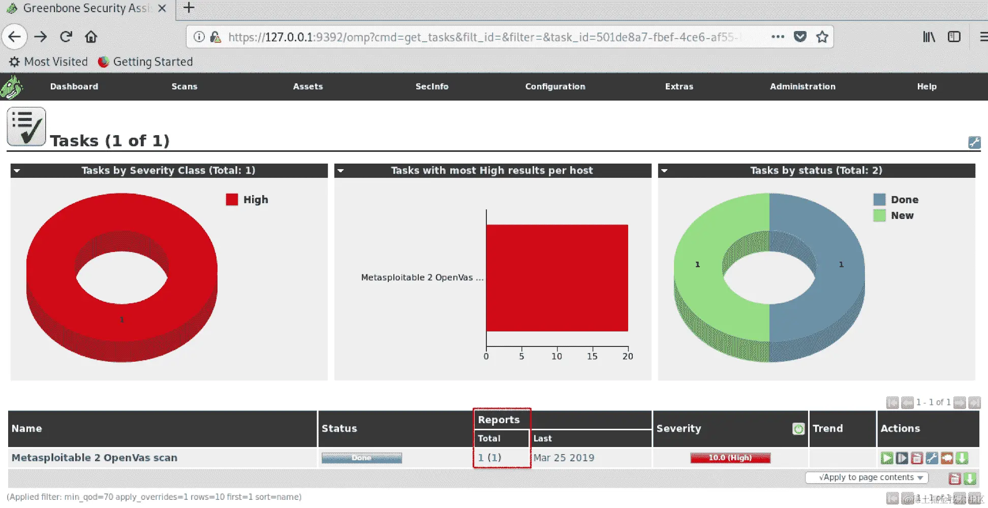The height and width of the screenshot is (508, 988).
Task: Show site information icon in address bar
Action: tap(199, 37)
